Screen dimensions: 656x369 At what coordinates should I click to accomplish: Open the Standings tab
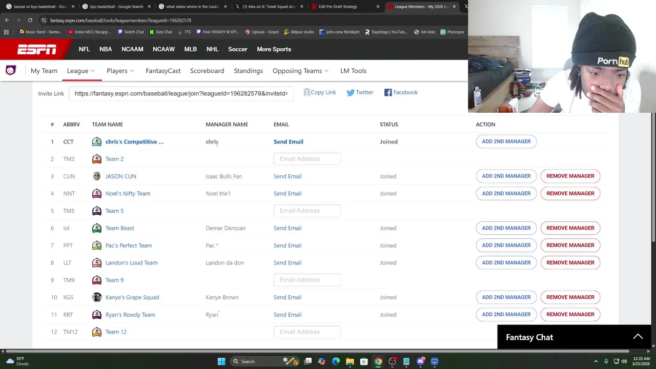point(248,71)
